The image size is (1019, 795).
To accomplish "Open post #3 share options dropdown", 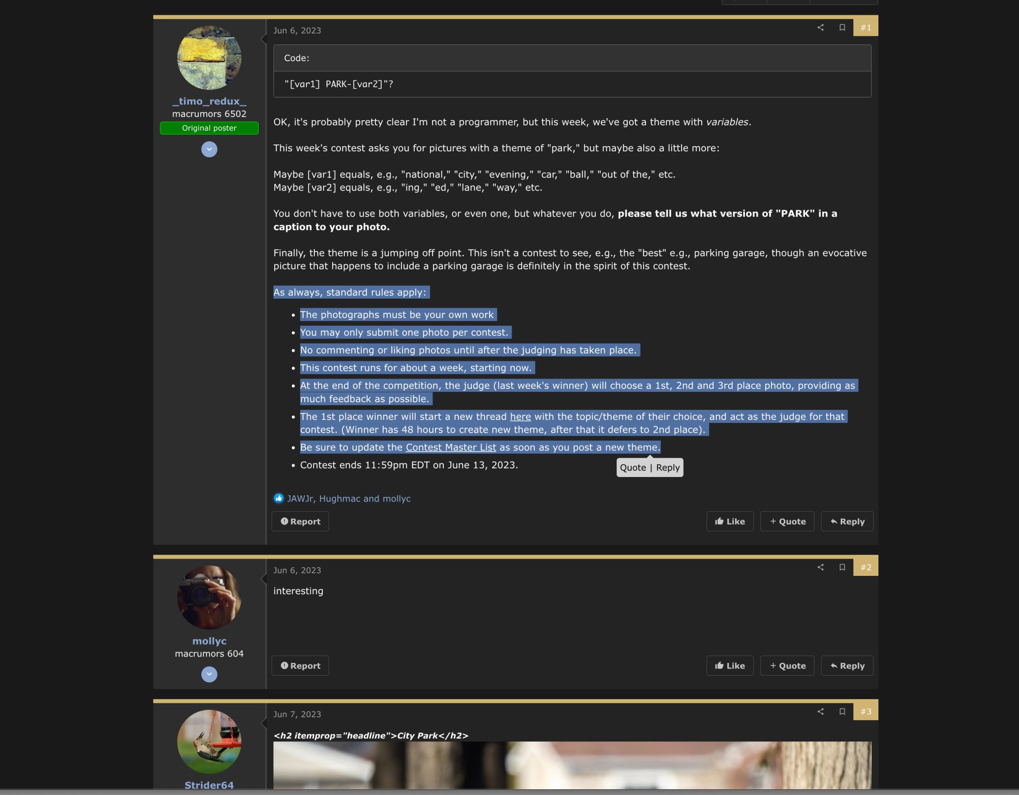I will pyautogui.click(x=819, y=711).
